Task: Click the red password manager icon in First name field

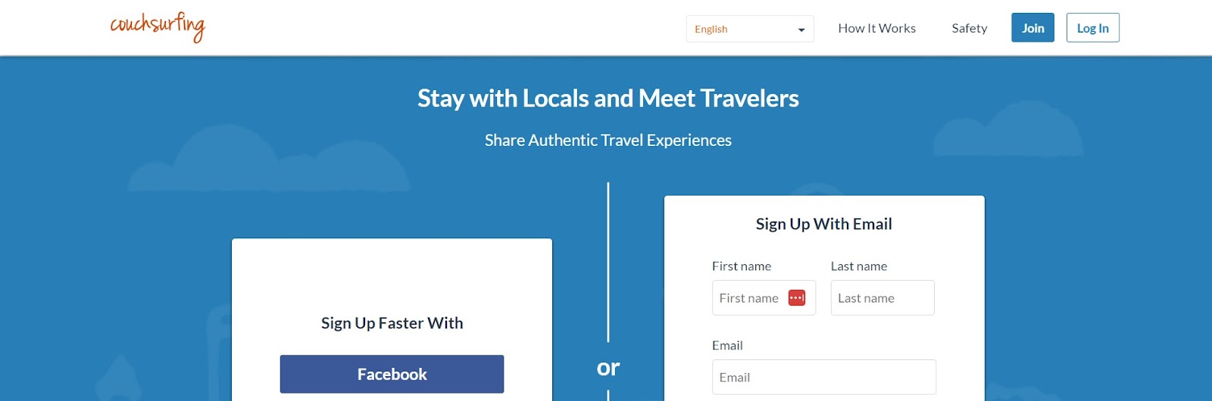Action: click(797, 298)
